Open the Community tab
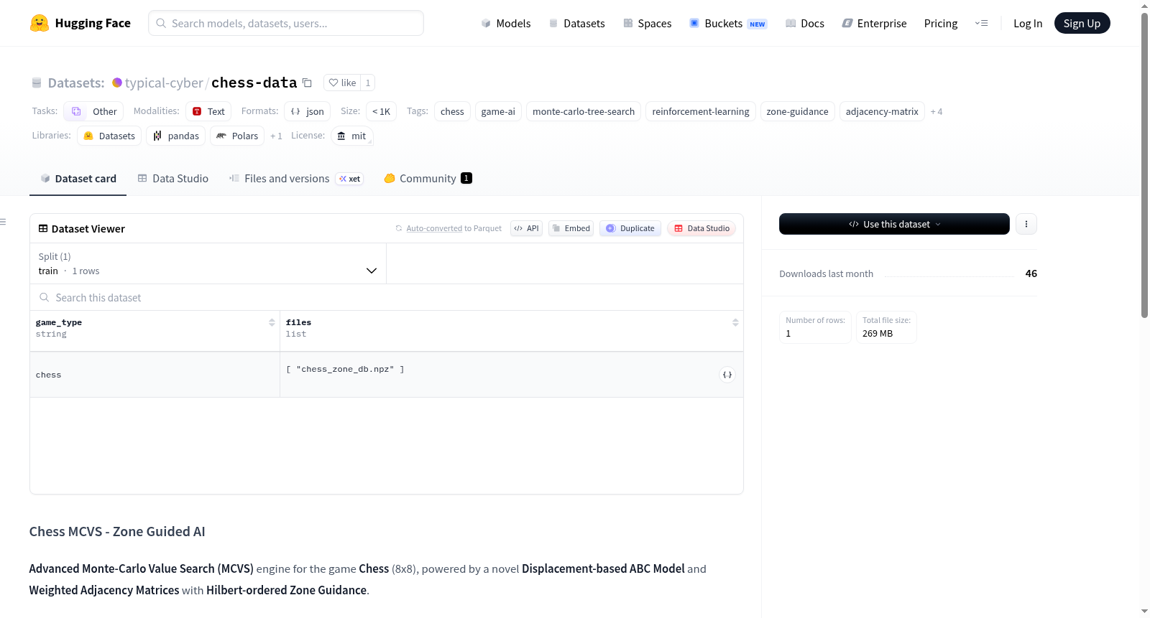 coord(428,179)
